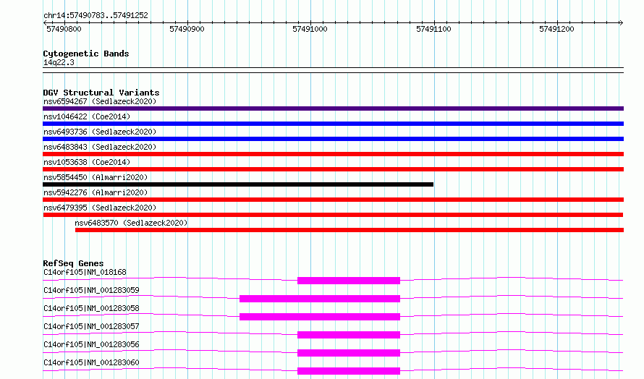This screenshot has width=644, height=379.
Task: Open gene label C14orf105|NM_001283060
Action: (x=91, y=362)
